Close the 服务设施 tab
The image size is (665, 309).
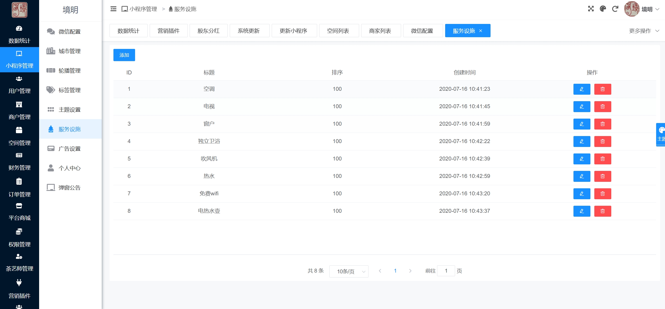tap(481, 31)
